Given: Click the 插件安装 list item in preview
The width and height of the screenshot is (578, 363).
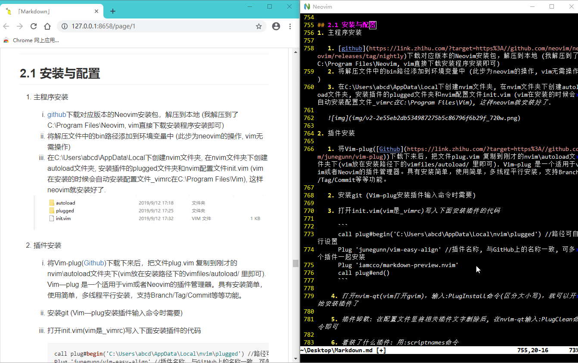Looking at the screenshot, I should (x=47, y=245).
